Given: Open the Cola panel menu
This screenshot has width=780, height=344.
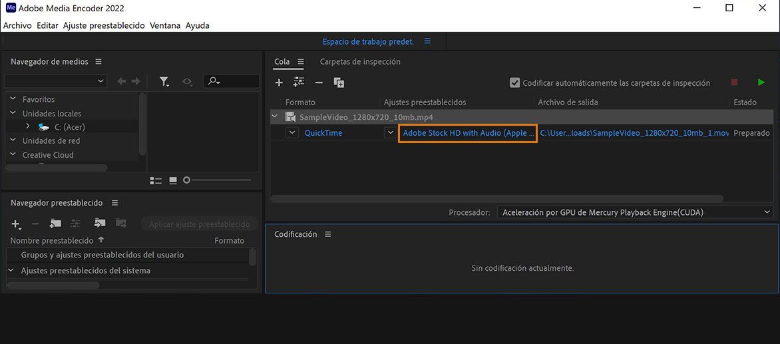Looking at the screenshot, I should click(300, 62).
